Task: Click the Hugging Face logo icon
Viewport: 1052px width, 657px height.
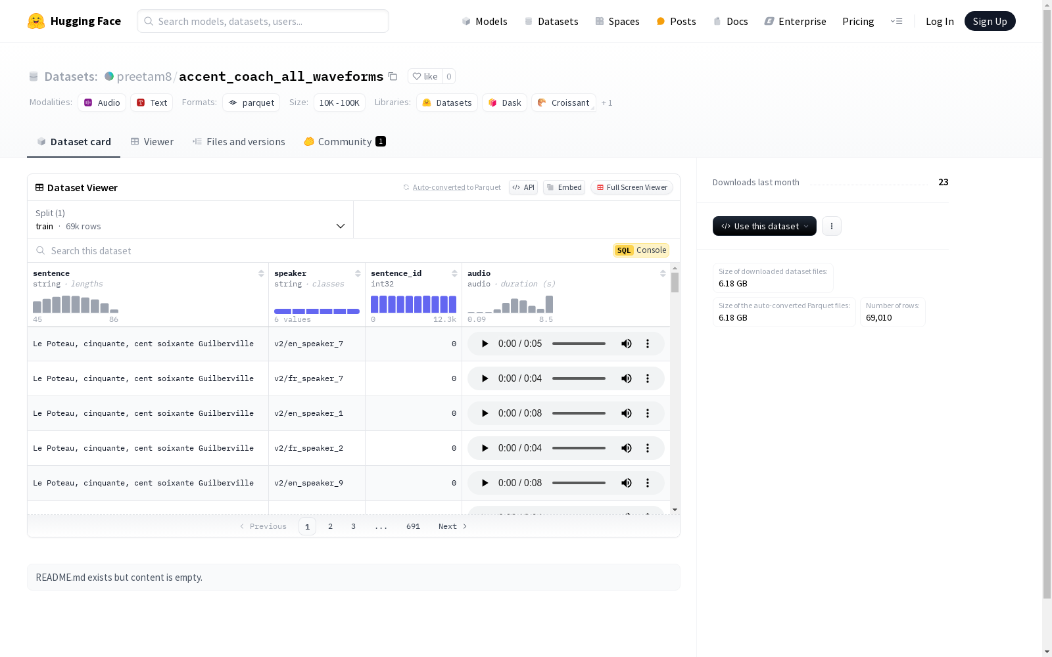Action: [36, 21]
